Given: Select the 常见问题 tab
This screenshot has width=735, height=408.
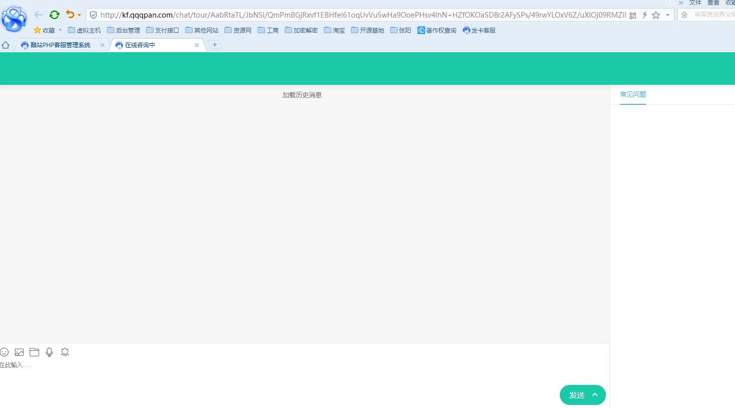Looking at the screenshot, I should [633, 94].
